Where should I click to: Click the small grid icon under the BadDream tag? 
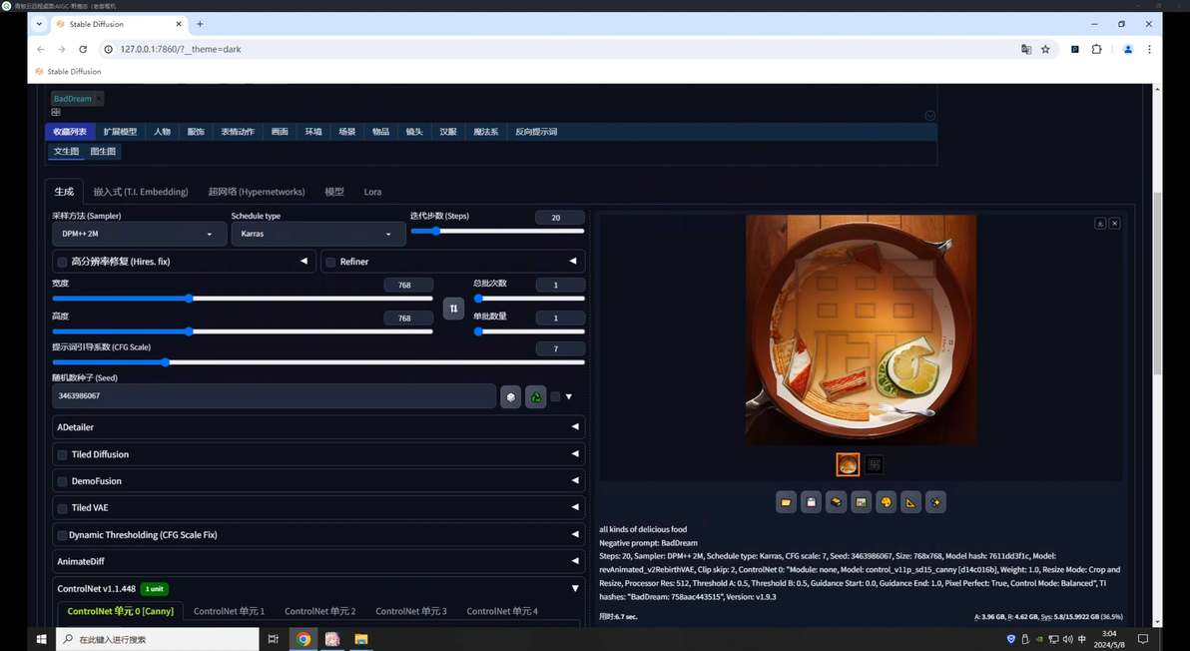pyautogui.click(x=56, y=112)
